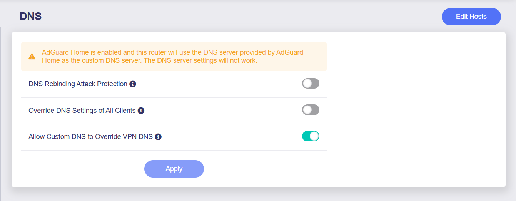The width and height of the screenshot is (516, 201).
Task: Click gray page background below the DNS card
Action: pos(258,194)
